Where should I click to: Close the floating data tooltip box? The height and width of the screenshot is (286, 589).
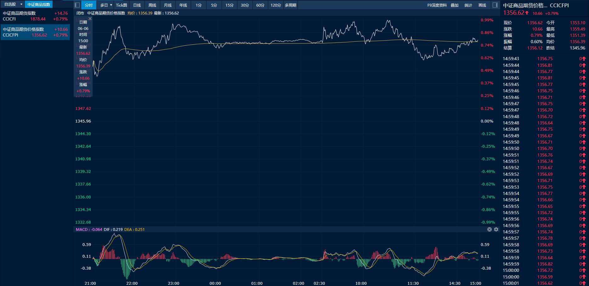tap(90, 19)
